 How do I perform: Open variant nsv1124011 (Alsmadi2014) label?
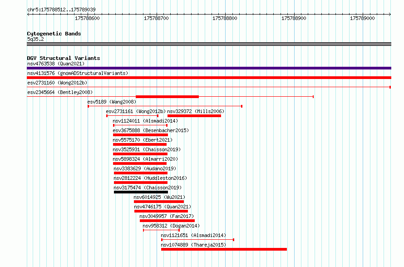145,121
